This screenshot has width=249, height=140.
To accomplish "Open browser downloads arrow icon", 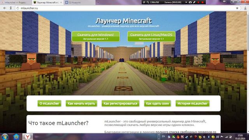I will 245,8.
